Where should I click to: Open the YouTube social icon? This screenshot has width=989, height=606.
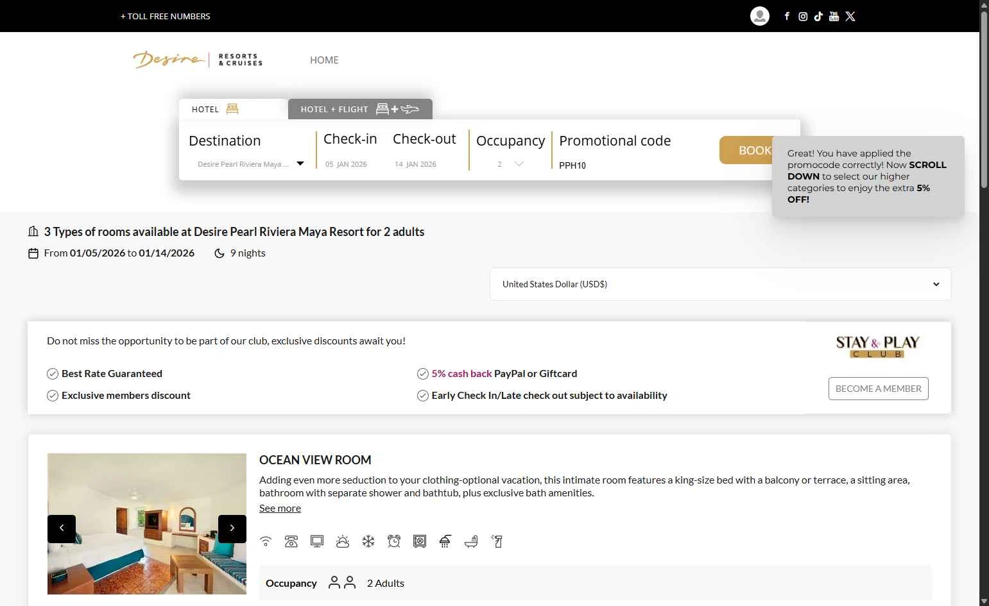point(834,16)
